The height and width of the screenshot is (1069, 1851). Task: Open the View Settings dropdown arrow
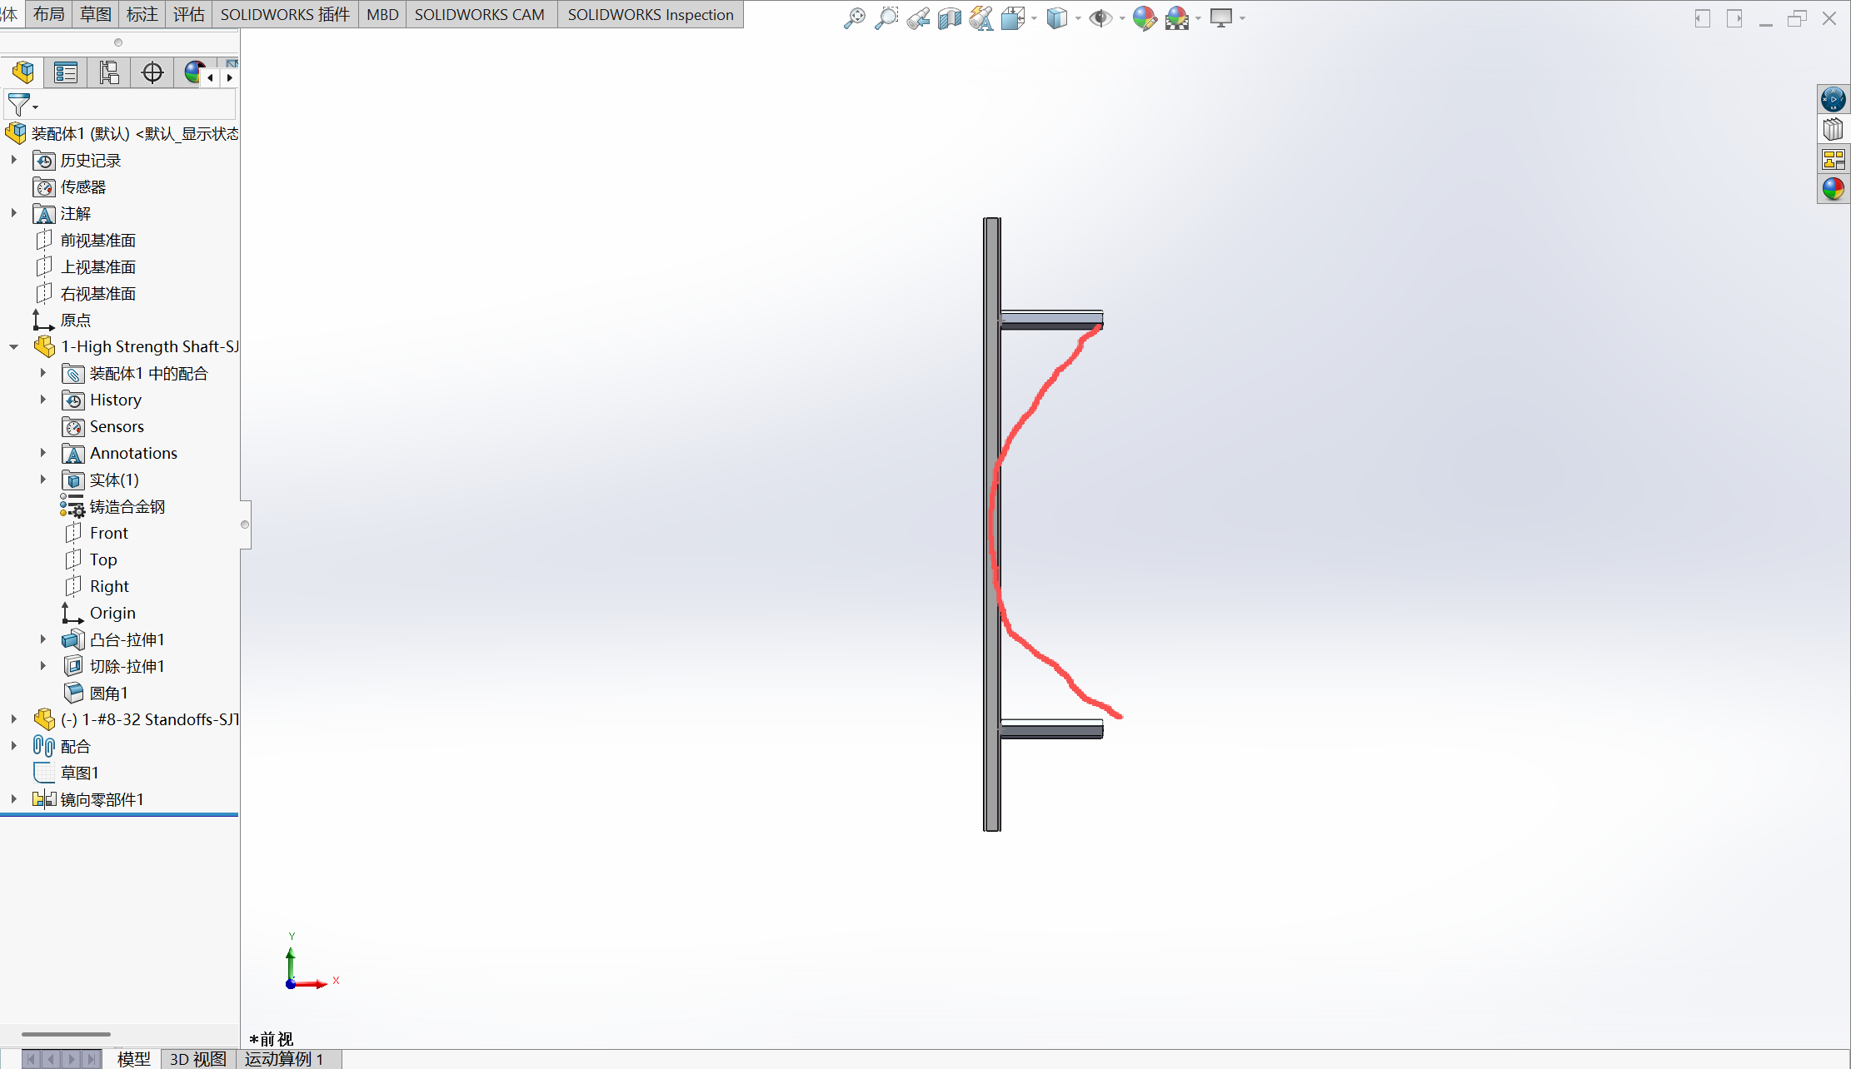pyautogui.click(x=1242, y=18)
